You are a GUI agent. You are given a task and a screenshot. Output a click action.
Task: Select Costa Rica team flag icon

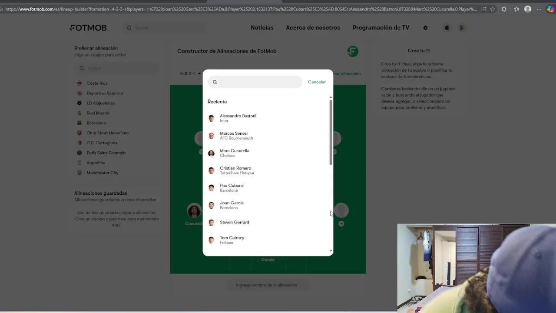[79, 83]
